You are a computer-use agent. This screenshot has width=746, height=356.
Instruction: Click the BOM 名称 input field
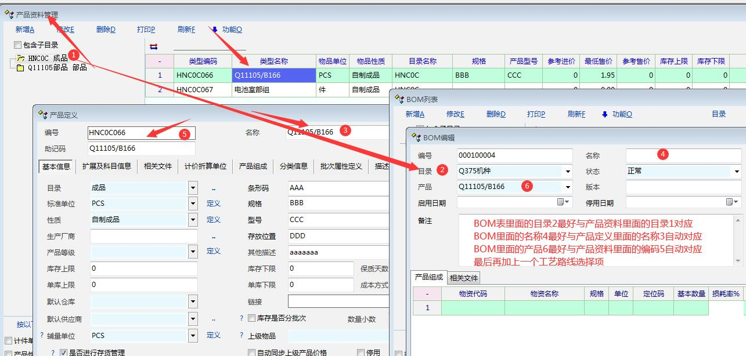[x=683, y=155]
